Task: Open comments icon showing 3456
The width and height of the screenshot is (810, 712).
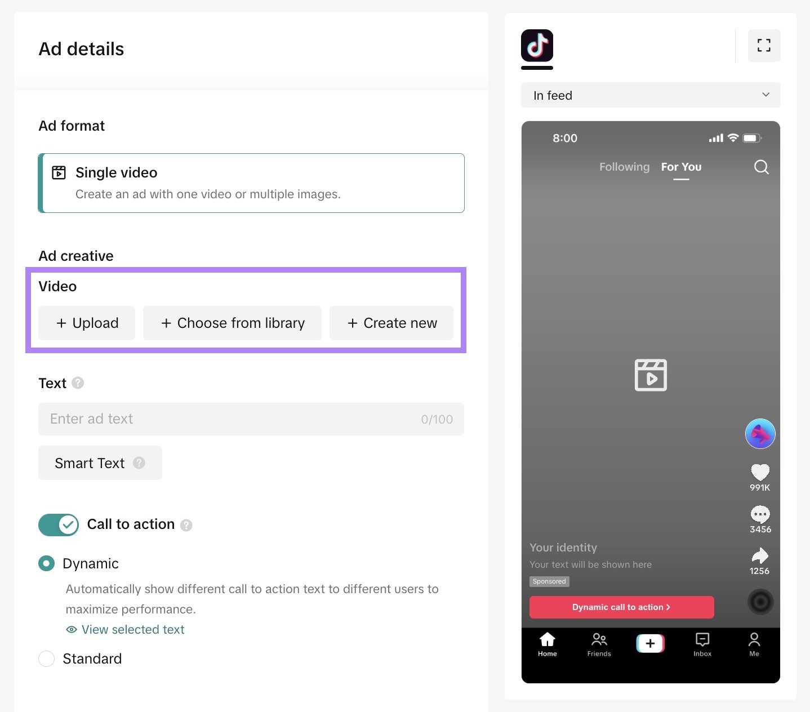Action: point(760,514)
